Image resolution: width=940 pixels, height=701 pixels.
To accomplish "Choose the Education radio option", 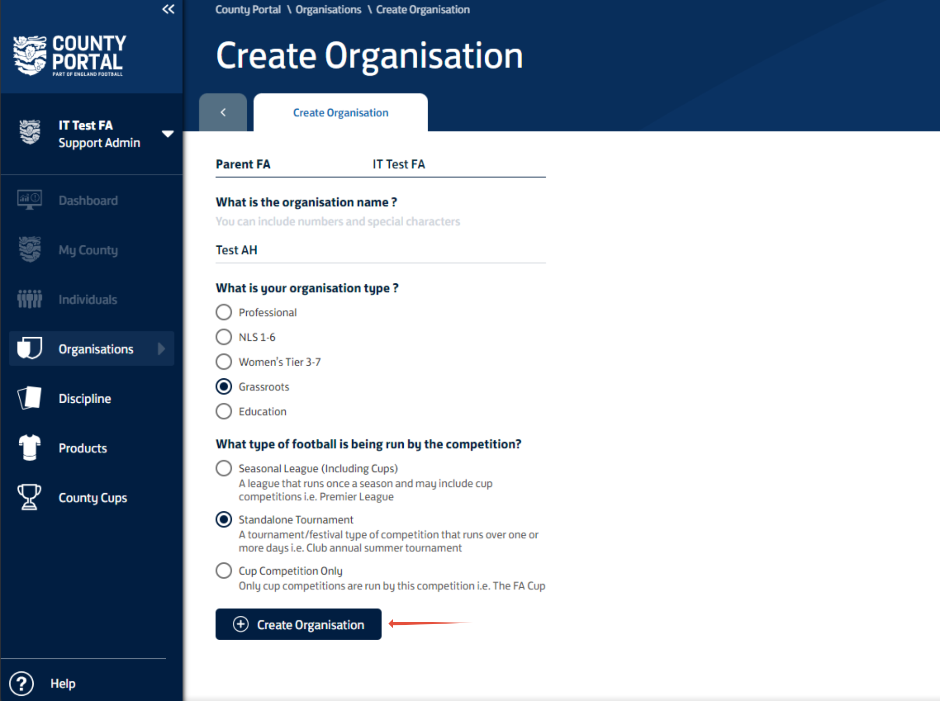I will (x=224, y=412).
